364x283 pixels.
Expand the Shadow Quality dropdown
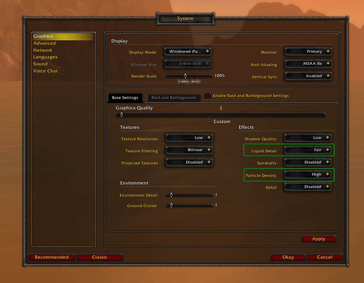coord(308,138)
